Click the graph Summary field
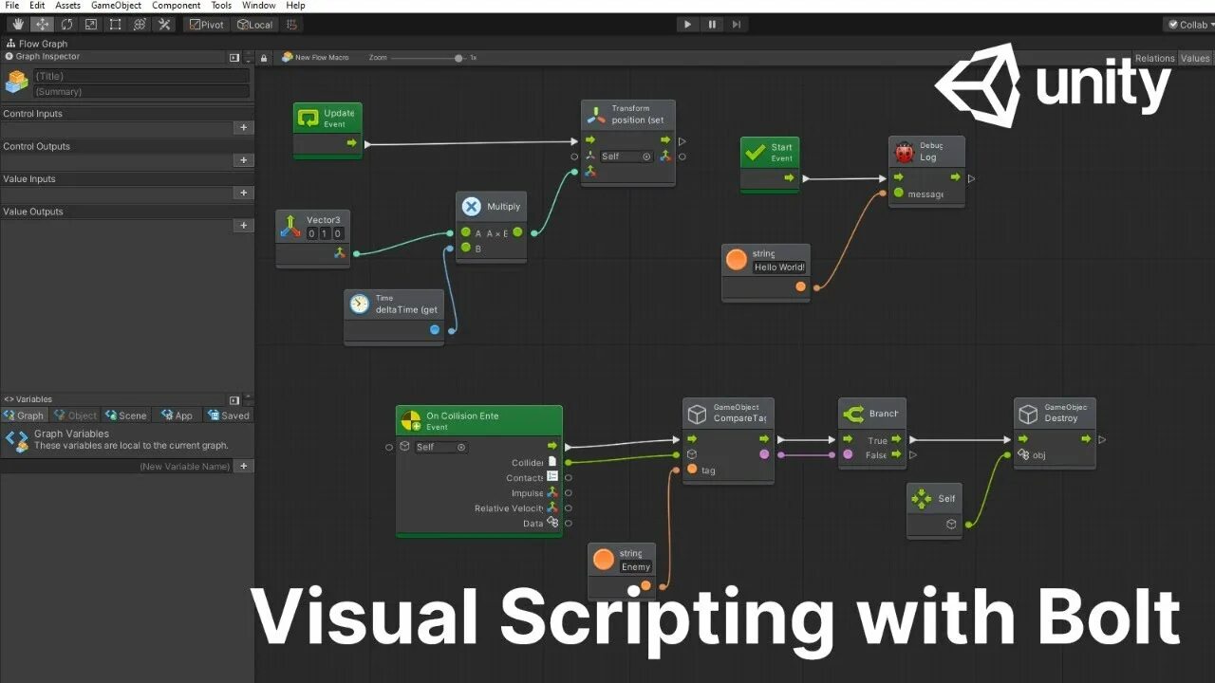The width and height of the screenshot is (1215, 683). click(141, 91)
